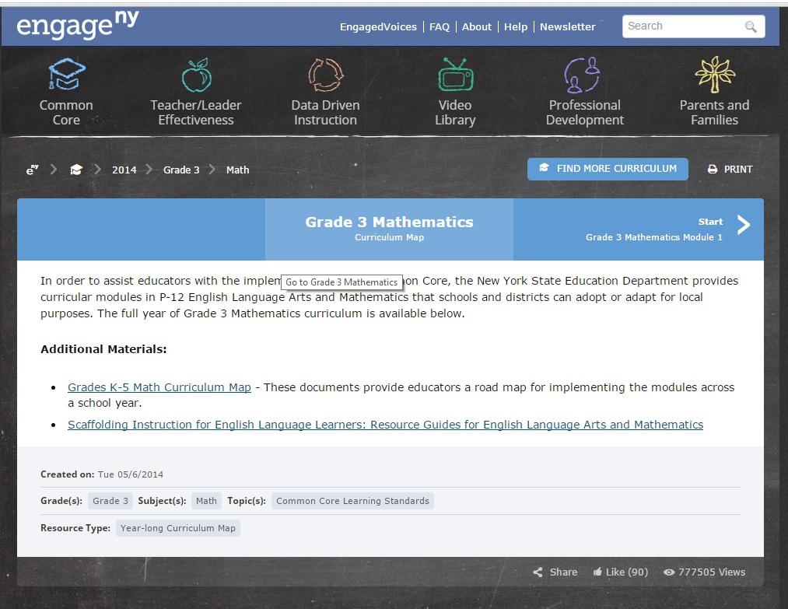Click the PRINT text button
Screen dimensions: 788x609
click(737, 170)
